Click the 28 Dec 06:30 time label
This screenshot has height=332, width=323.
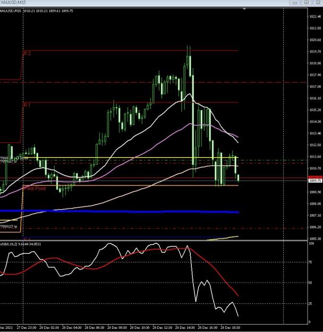pos(95,328)
